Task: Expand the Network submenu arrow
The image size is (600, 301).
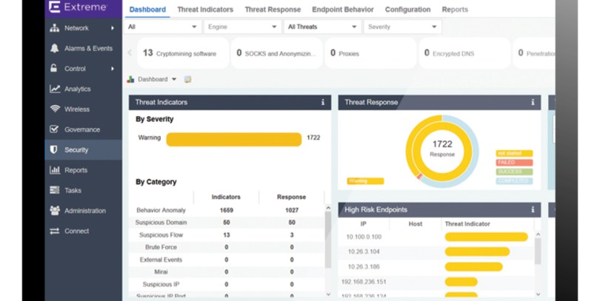Action: click(113, 28)
